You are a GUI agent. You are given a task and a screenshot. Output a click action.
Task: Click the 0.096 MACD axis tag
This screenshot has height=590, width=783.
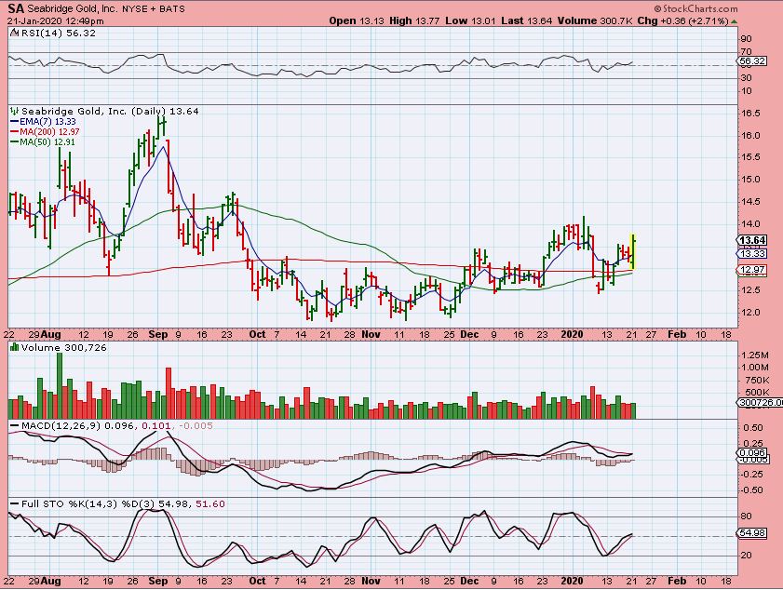click(752, 452)
